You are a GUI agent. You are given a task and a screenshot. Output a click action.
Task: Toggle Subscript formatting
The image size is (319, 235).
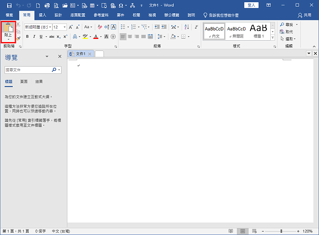click(58, 37)
